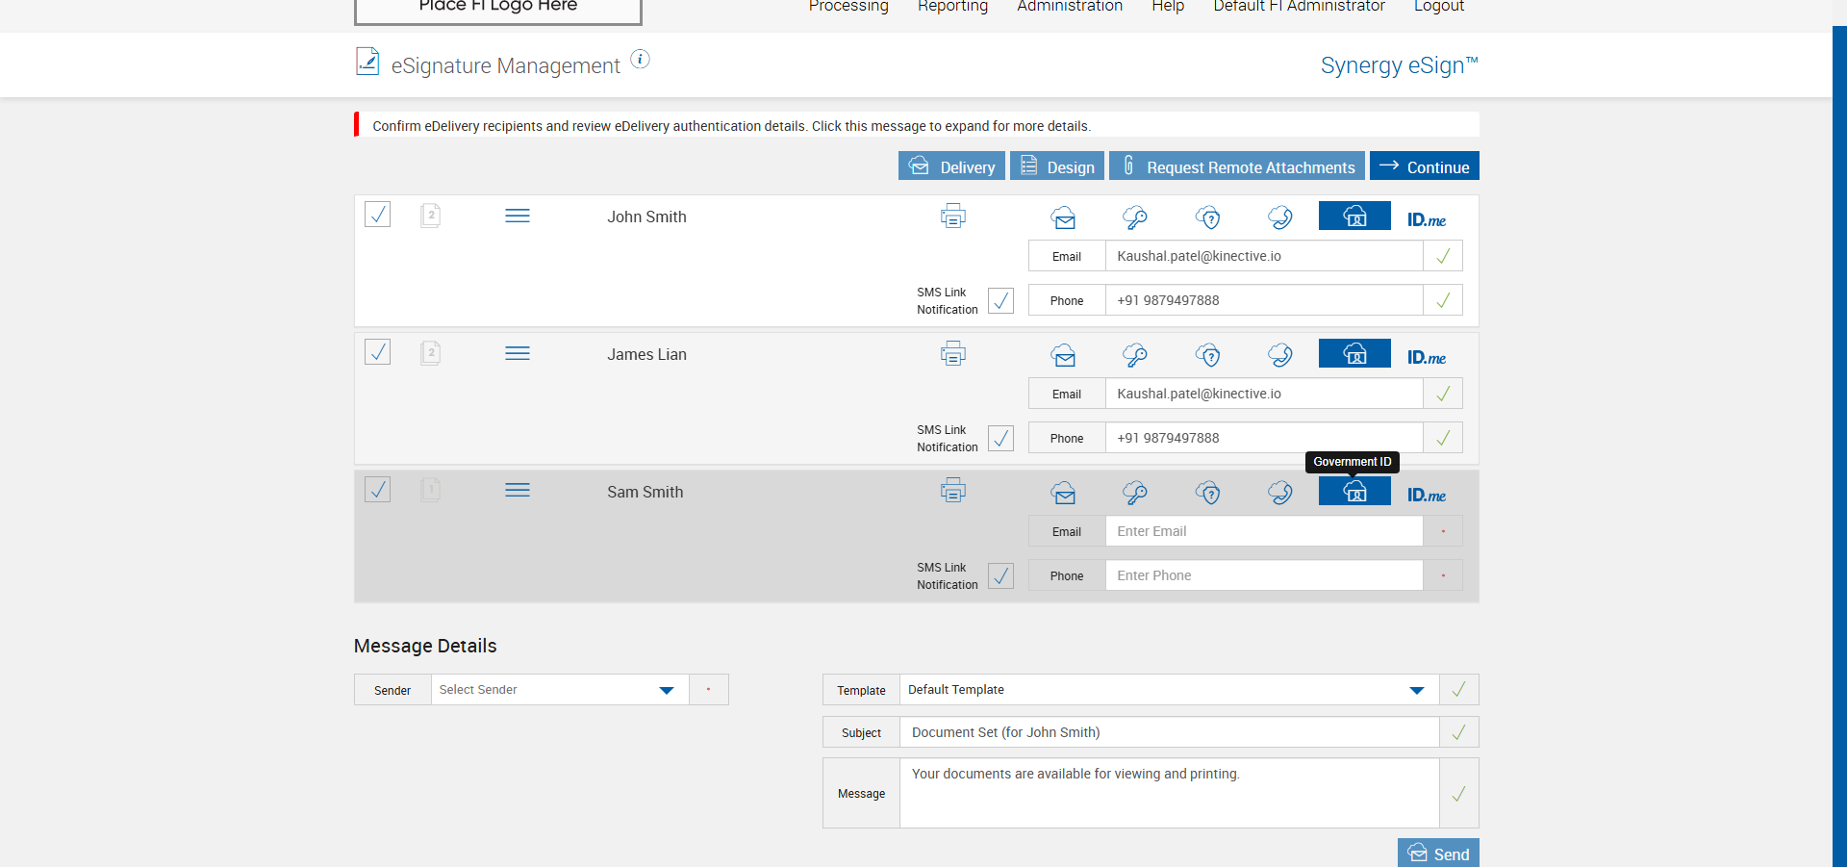Click the print icon in Sam Smith row
The width and height of the screenshot is (1847, 867).
coord(953,491)
